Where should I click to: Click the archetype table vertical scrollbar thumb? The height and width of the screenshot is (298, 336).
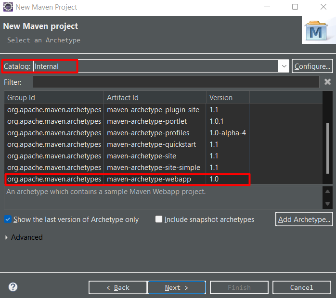(x=328, y=148)
